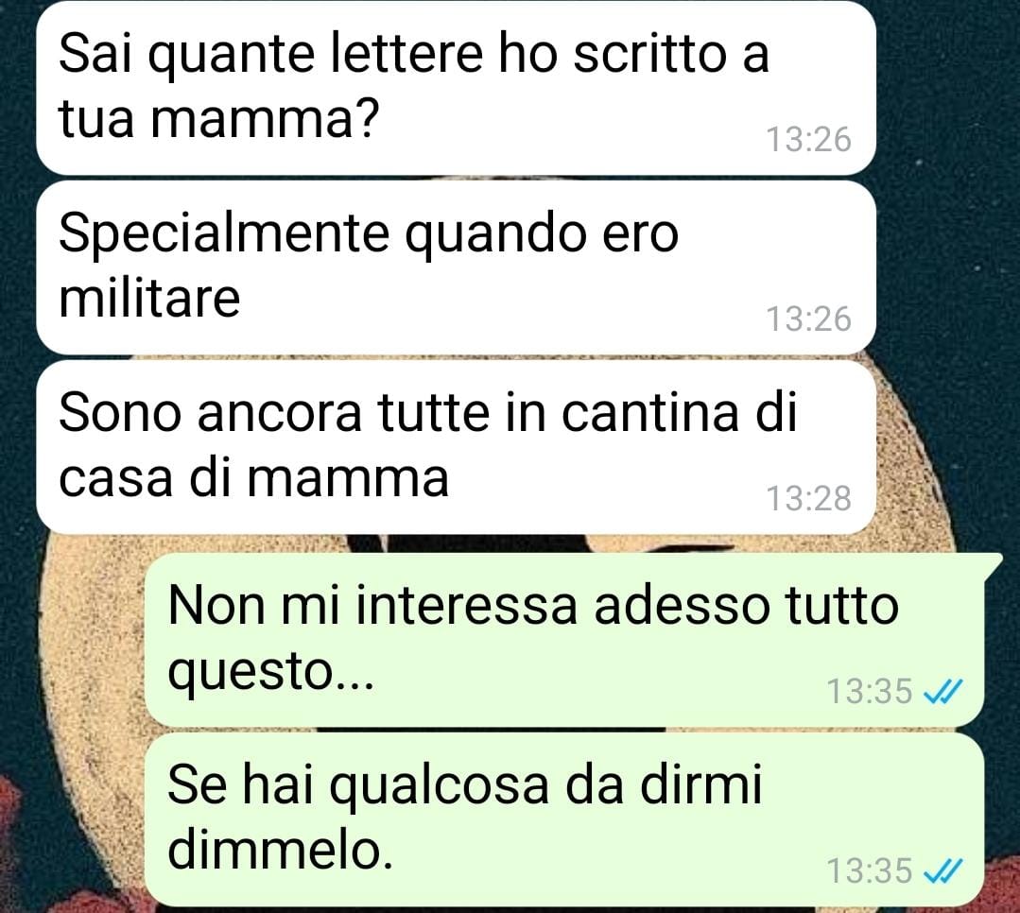Click the 13:28 timestamp
This screenshot has height=913, width=1020.
click(x=808, y=498)
